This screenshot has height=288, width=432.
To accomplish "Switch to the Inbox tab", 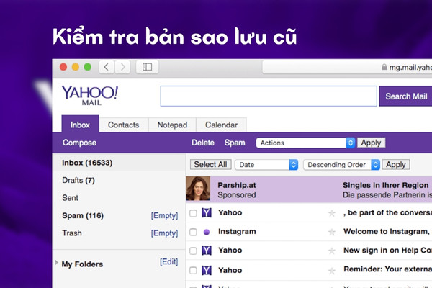I will point(80,125).
